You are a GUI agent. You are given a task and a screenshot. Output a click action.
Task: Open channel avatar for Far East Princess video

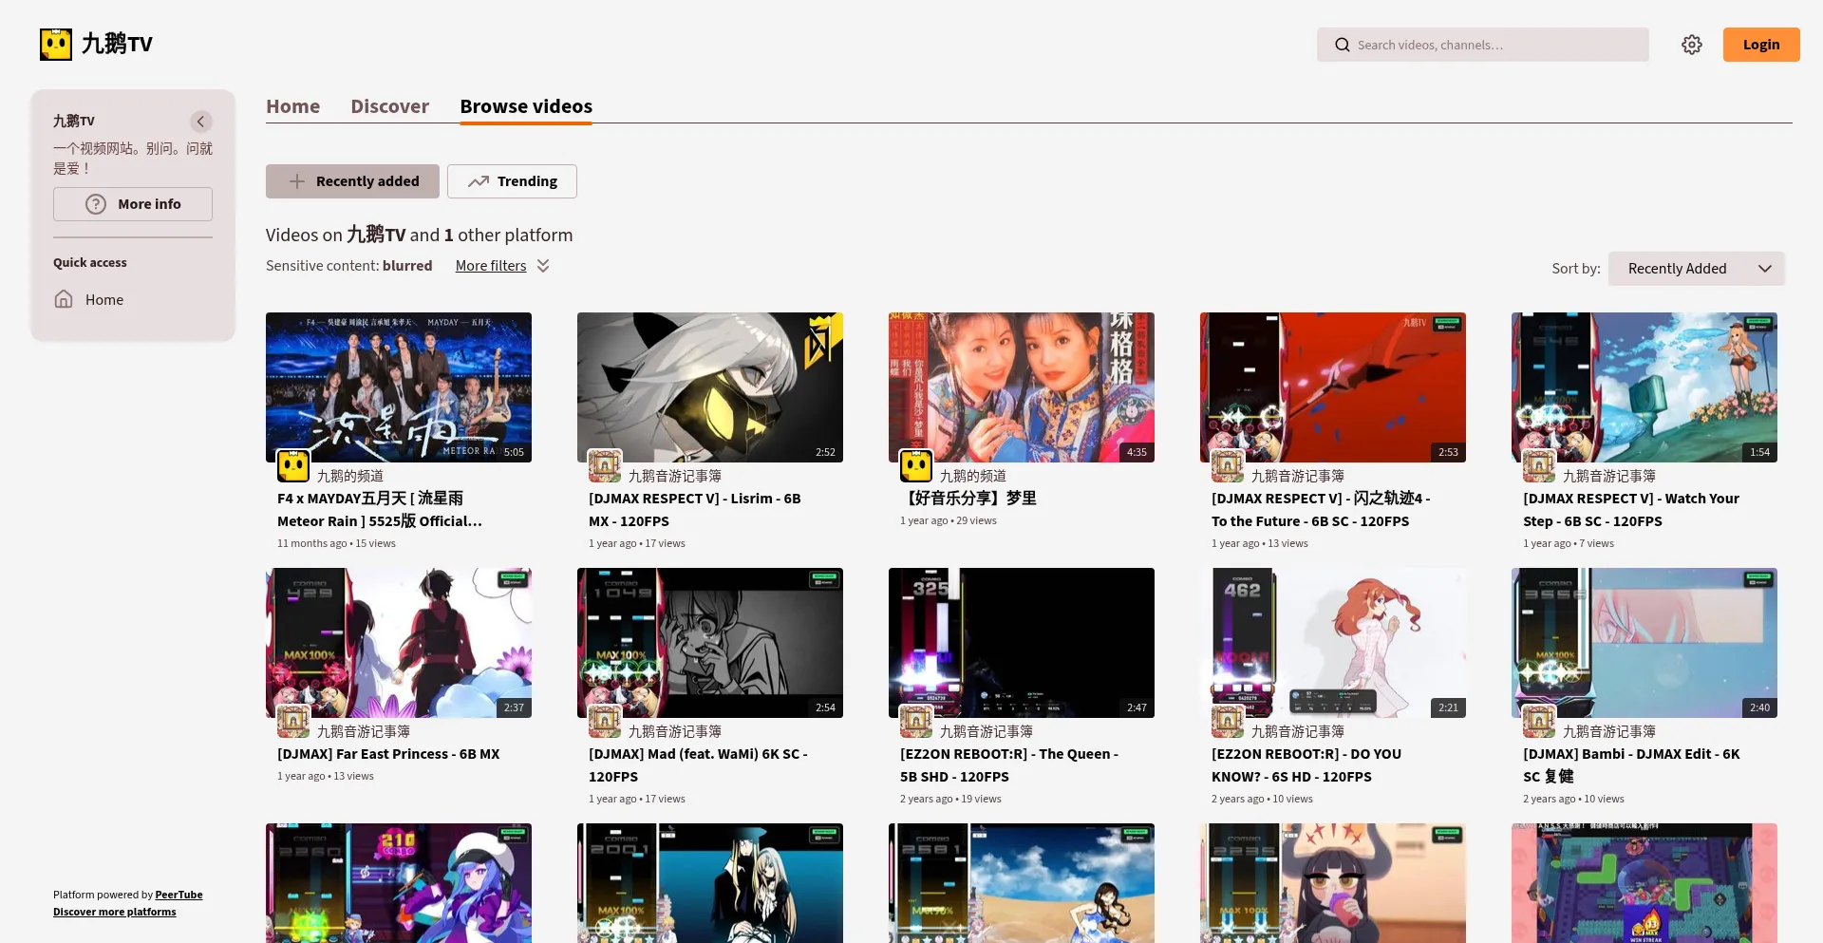point(293,721)
